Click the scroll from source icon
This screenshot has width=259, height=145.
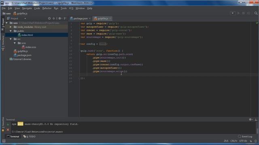click(x=49, y=19)
